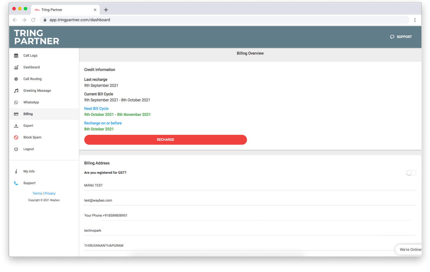Click the Call Logs database icon
Viewport: 430px width, 272px height.
tap(16, 56)
